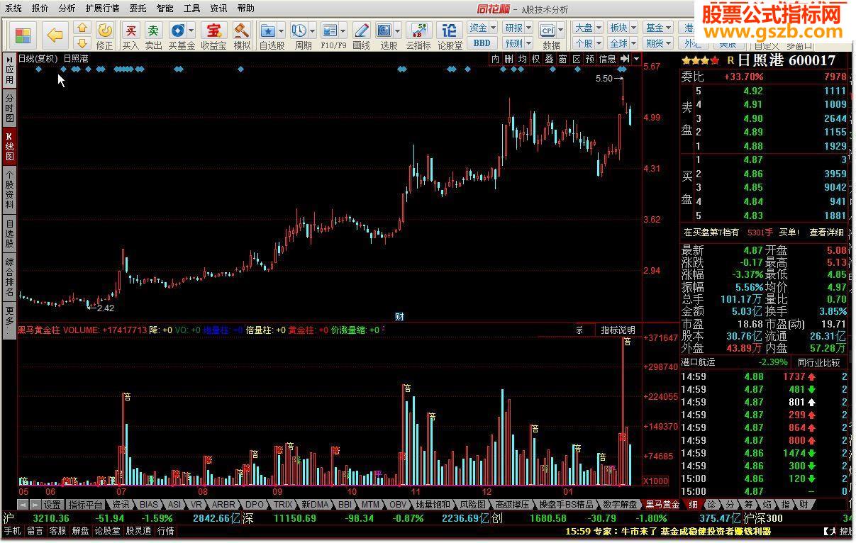
Task: Click the BBD toolbar button
Action: 482,43
